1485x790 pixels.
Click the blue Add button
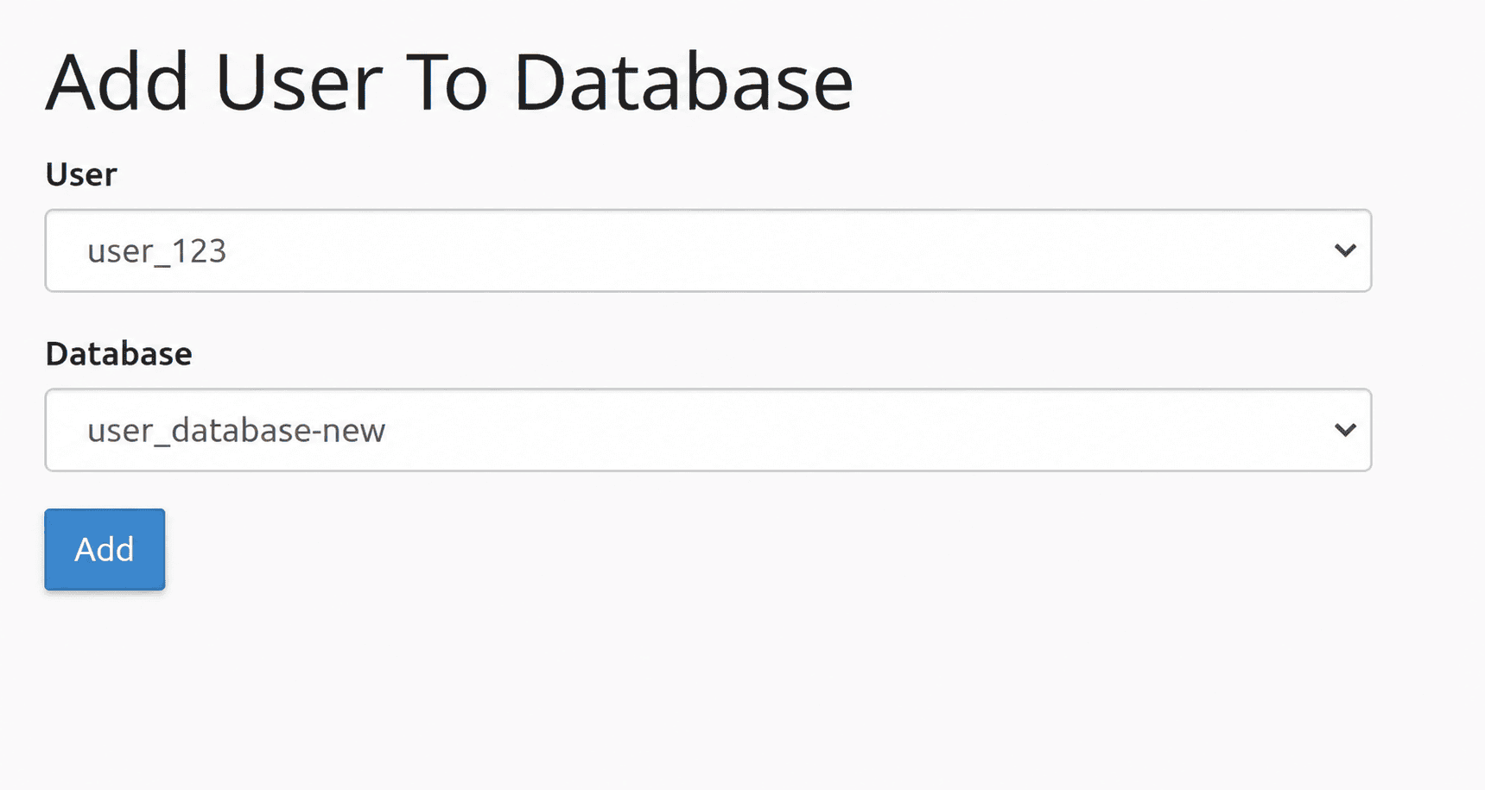point(105,549)
